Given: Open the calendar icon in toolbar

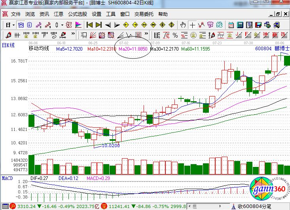Looking at the screenshot, I should point(231,25).
